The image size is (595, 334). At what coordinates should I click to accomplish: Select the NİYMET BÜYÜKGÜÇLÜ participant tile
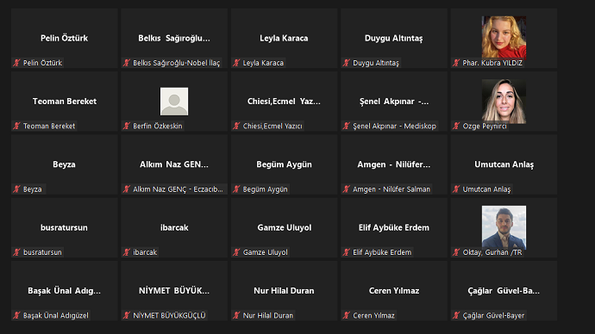[174, 291]
